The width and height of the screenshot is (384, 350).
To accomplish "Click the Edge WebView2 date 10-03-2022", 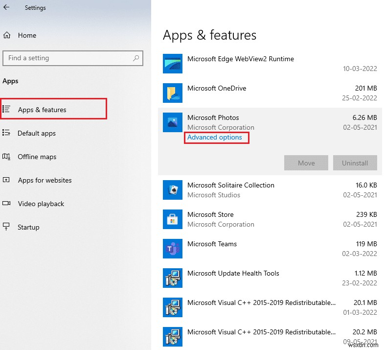I will pyautogui.click(x=360, y=69).
